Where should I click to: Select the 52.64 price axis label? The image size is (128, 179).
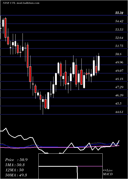coord(119,38)
